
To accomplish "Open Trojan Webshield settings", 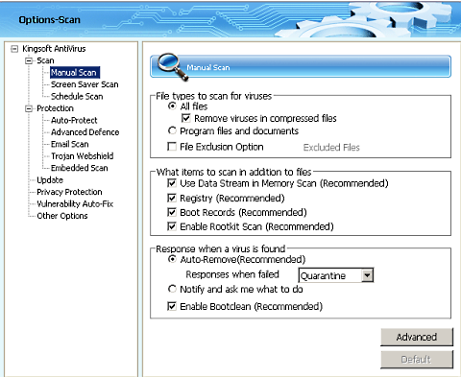I will click(82, 156).
